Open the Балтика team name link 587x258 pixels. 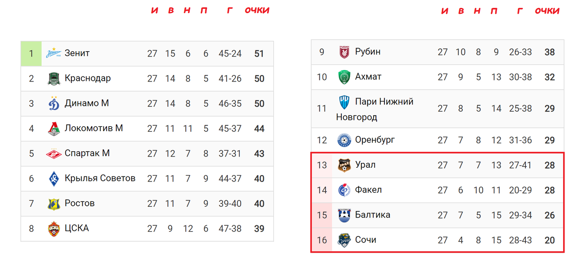[x=373, y=215]
